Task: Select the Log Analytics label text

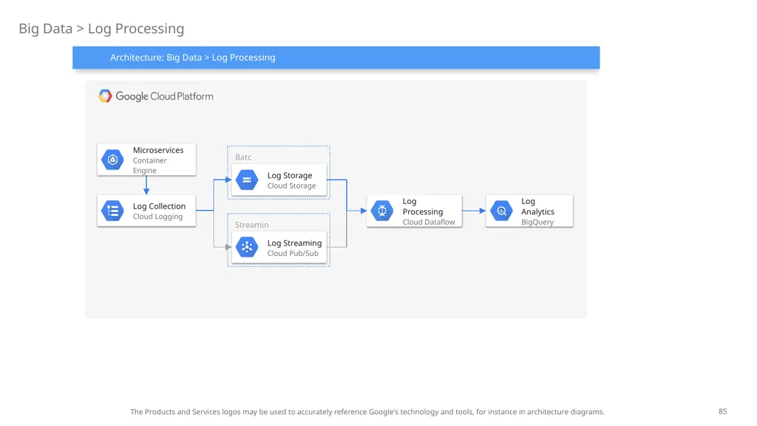Action: click(x=538, y=206)
